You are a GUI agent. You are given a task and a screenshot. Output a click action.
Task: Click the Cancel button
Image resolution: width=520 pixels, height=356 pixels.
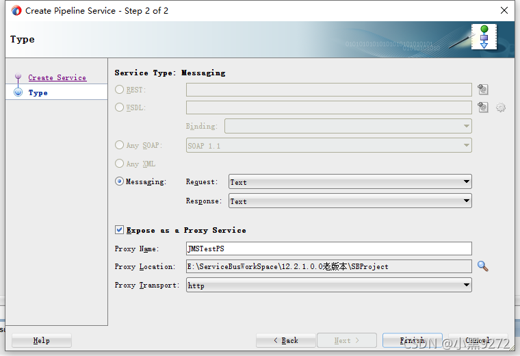478,340
